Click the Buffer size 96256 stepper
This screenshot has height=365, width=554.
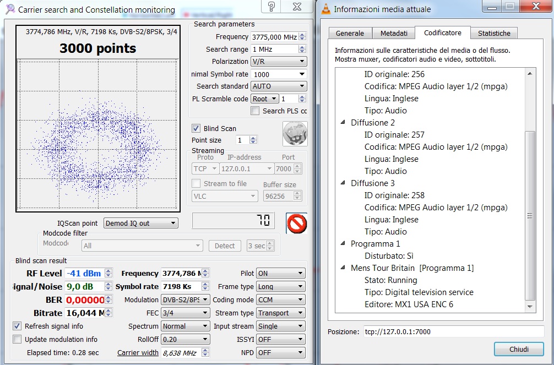[297, 196]
